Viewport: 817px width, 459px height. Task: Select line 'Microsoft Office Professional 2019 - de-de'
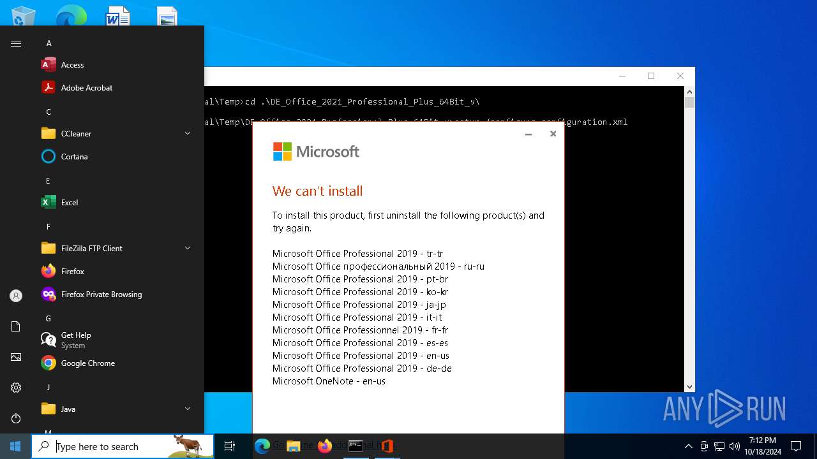(x=362, y=368)
